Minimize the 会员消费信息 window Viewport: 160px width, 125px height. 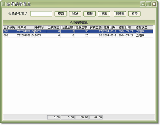(x=148, y=4)
